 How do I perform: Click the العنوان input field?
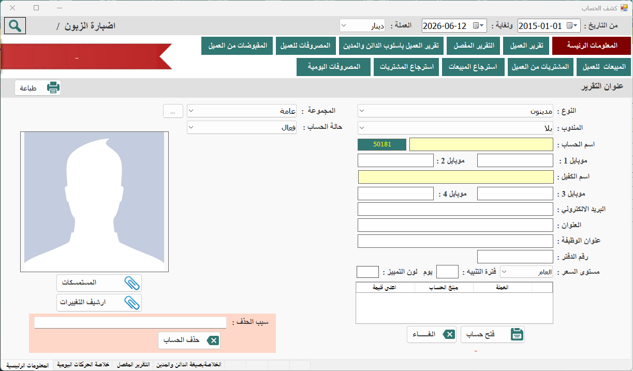click(455, 225)
